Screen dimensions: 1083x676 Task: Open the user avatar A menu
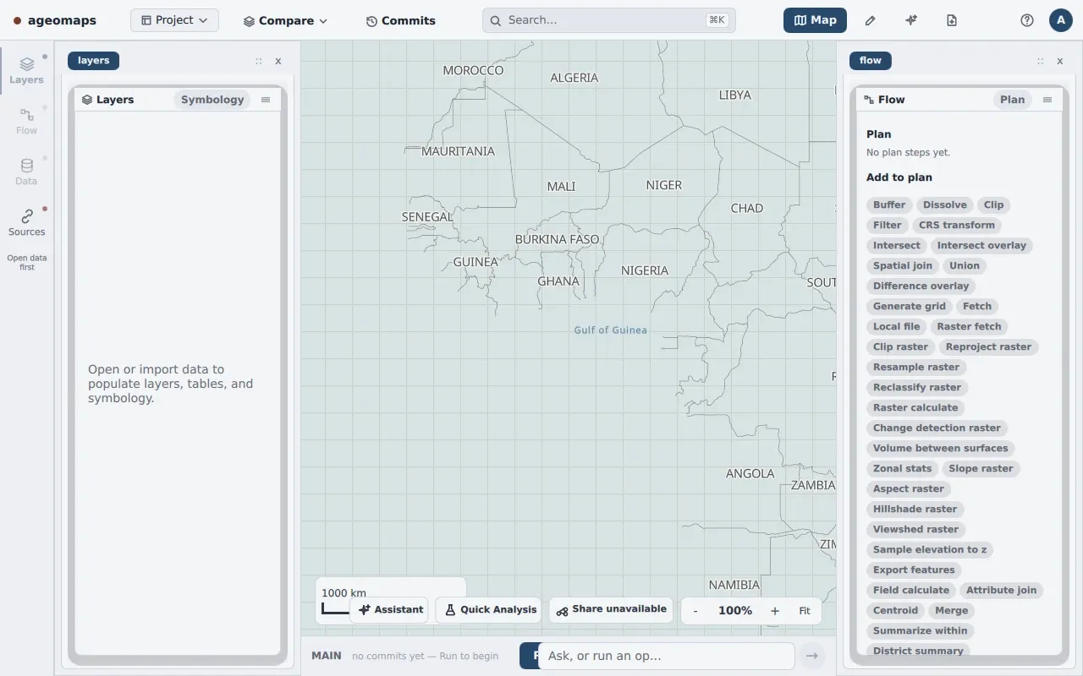tap(1061, 20)
